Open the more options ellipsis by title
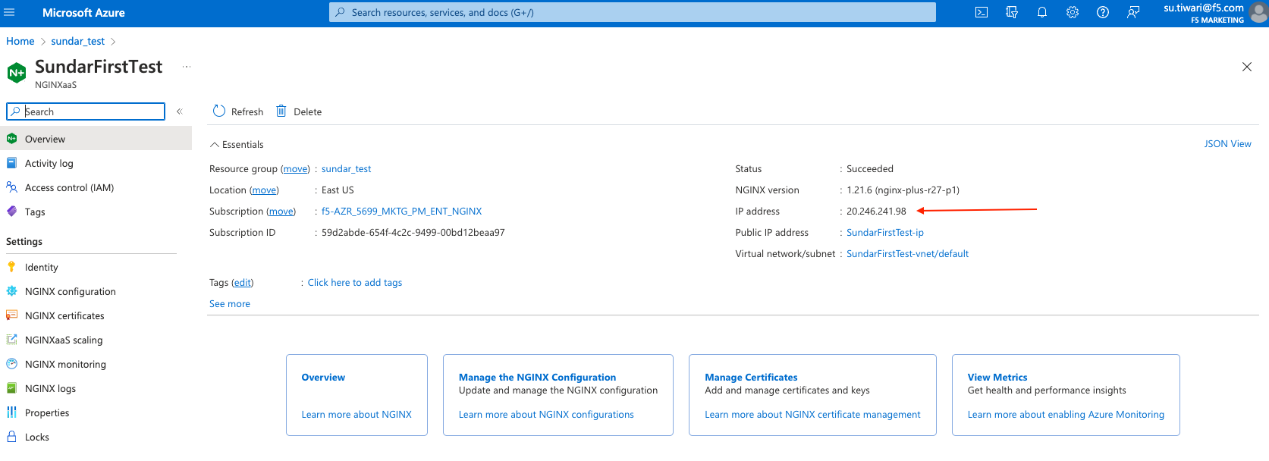Viewport: 1269px width, 461px height. pyautogui.click(x=187, y=67)
